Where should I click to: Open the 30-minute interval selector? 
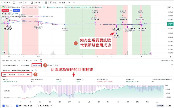pyautogui.click(x=20, y=3)
